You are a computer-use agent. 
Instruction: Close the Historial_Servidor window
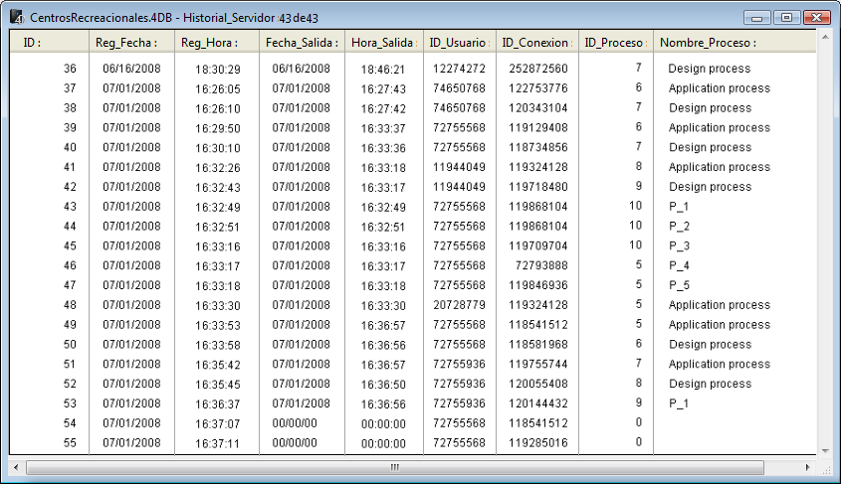coord(816,17)
